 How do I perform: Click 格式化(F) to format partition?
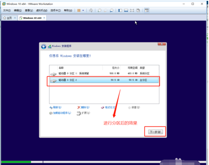coord(108,107)
